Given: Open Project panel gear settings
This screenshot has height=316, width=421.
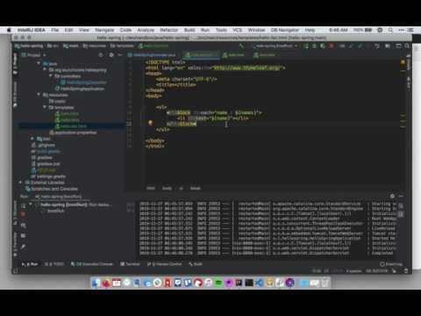Looking at the screenshot, I should point(111,55).
